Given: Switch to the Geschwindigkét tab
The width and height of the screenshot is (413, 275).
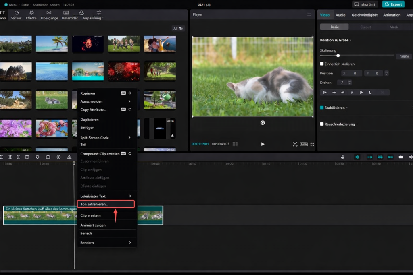Looking at the screenshot, I should (365, 15).
